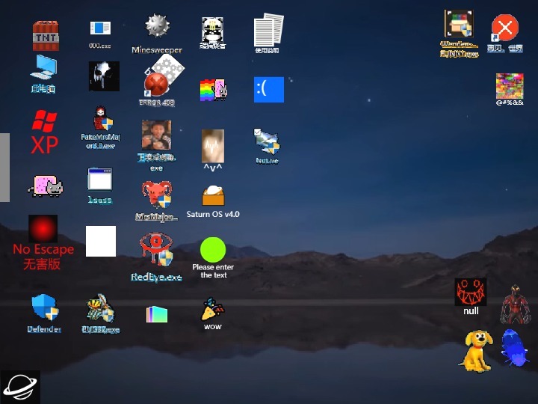Click the Saturn planet start button
538x404 pixels.
click(x=19, y=387)
